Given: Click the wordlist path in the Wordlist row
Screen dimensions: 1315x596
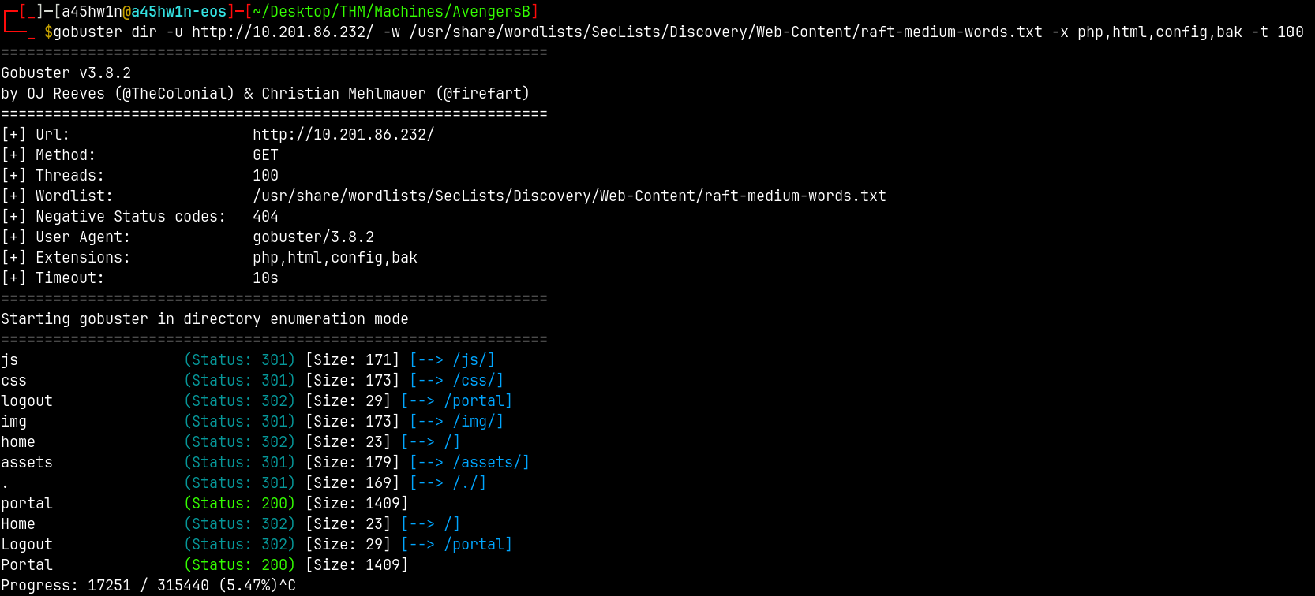Looking at the screenshot, I should [569, 196].
